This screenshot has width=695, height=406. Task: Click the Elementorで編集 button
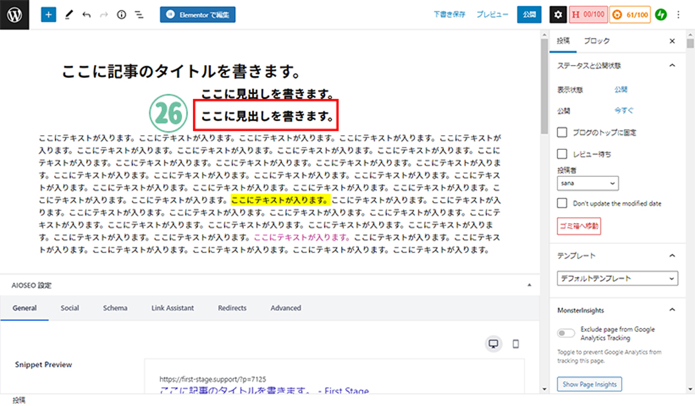[198, 15]
